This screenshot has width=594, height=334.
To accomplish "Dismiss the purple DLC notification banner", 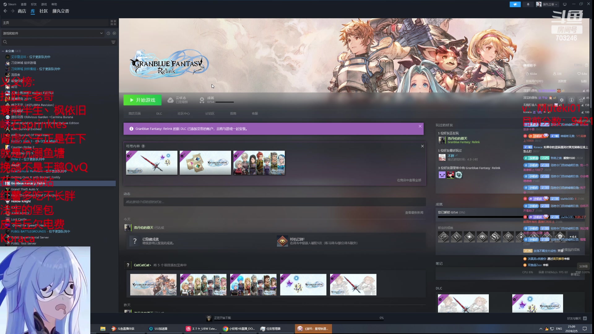I will [x=420, y=126].
